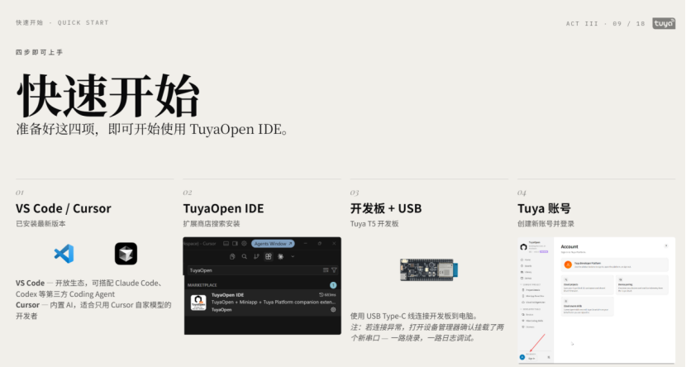
Task: Toggle secondary sidebar icon in Cursor title bar
Action: 235,244
